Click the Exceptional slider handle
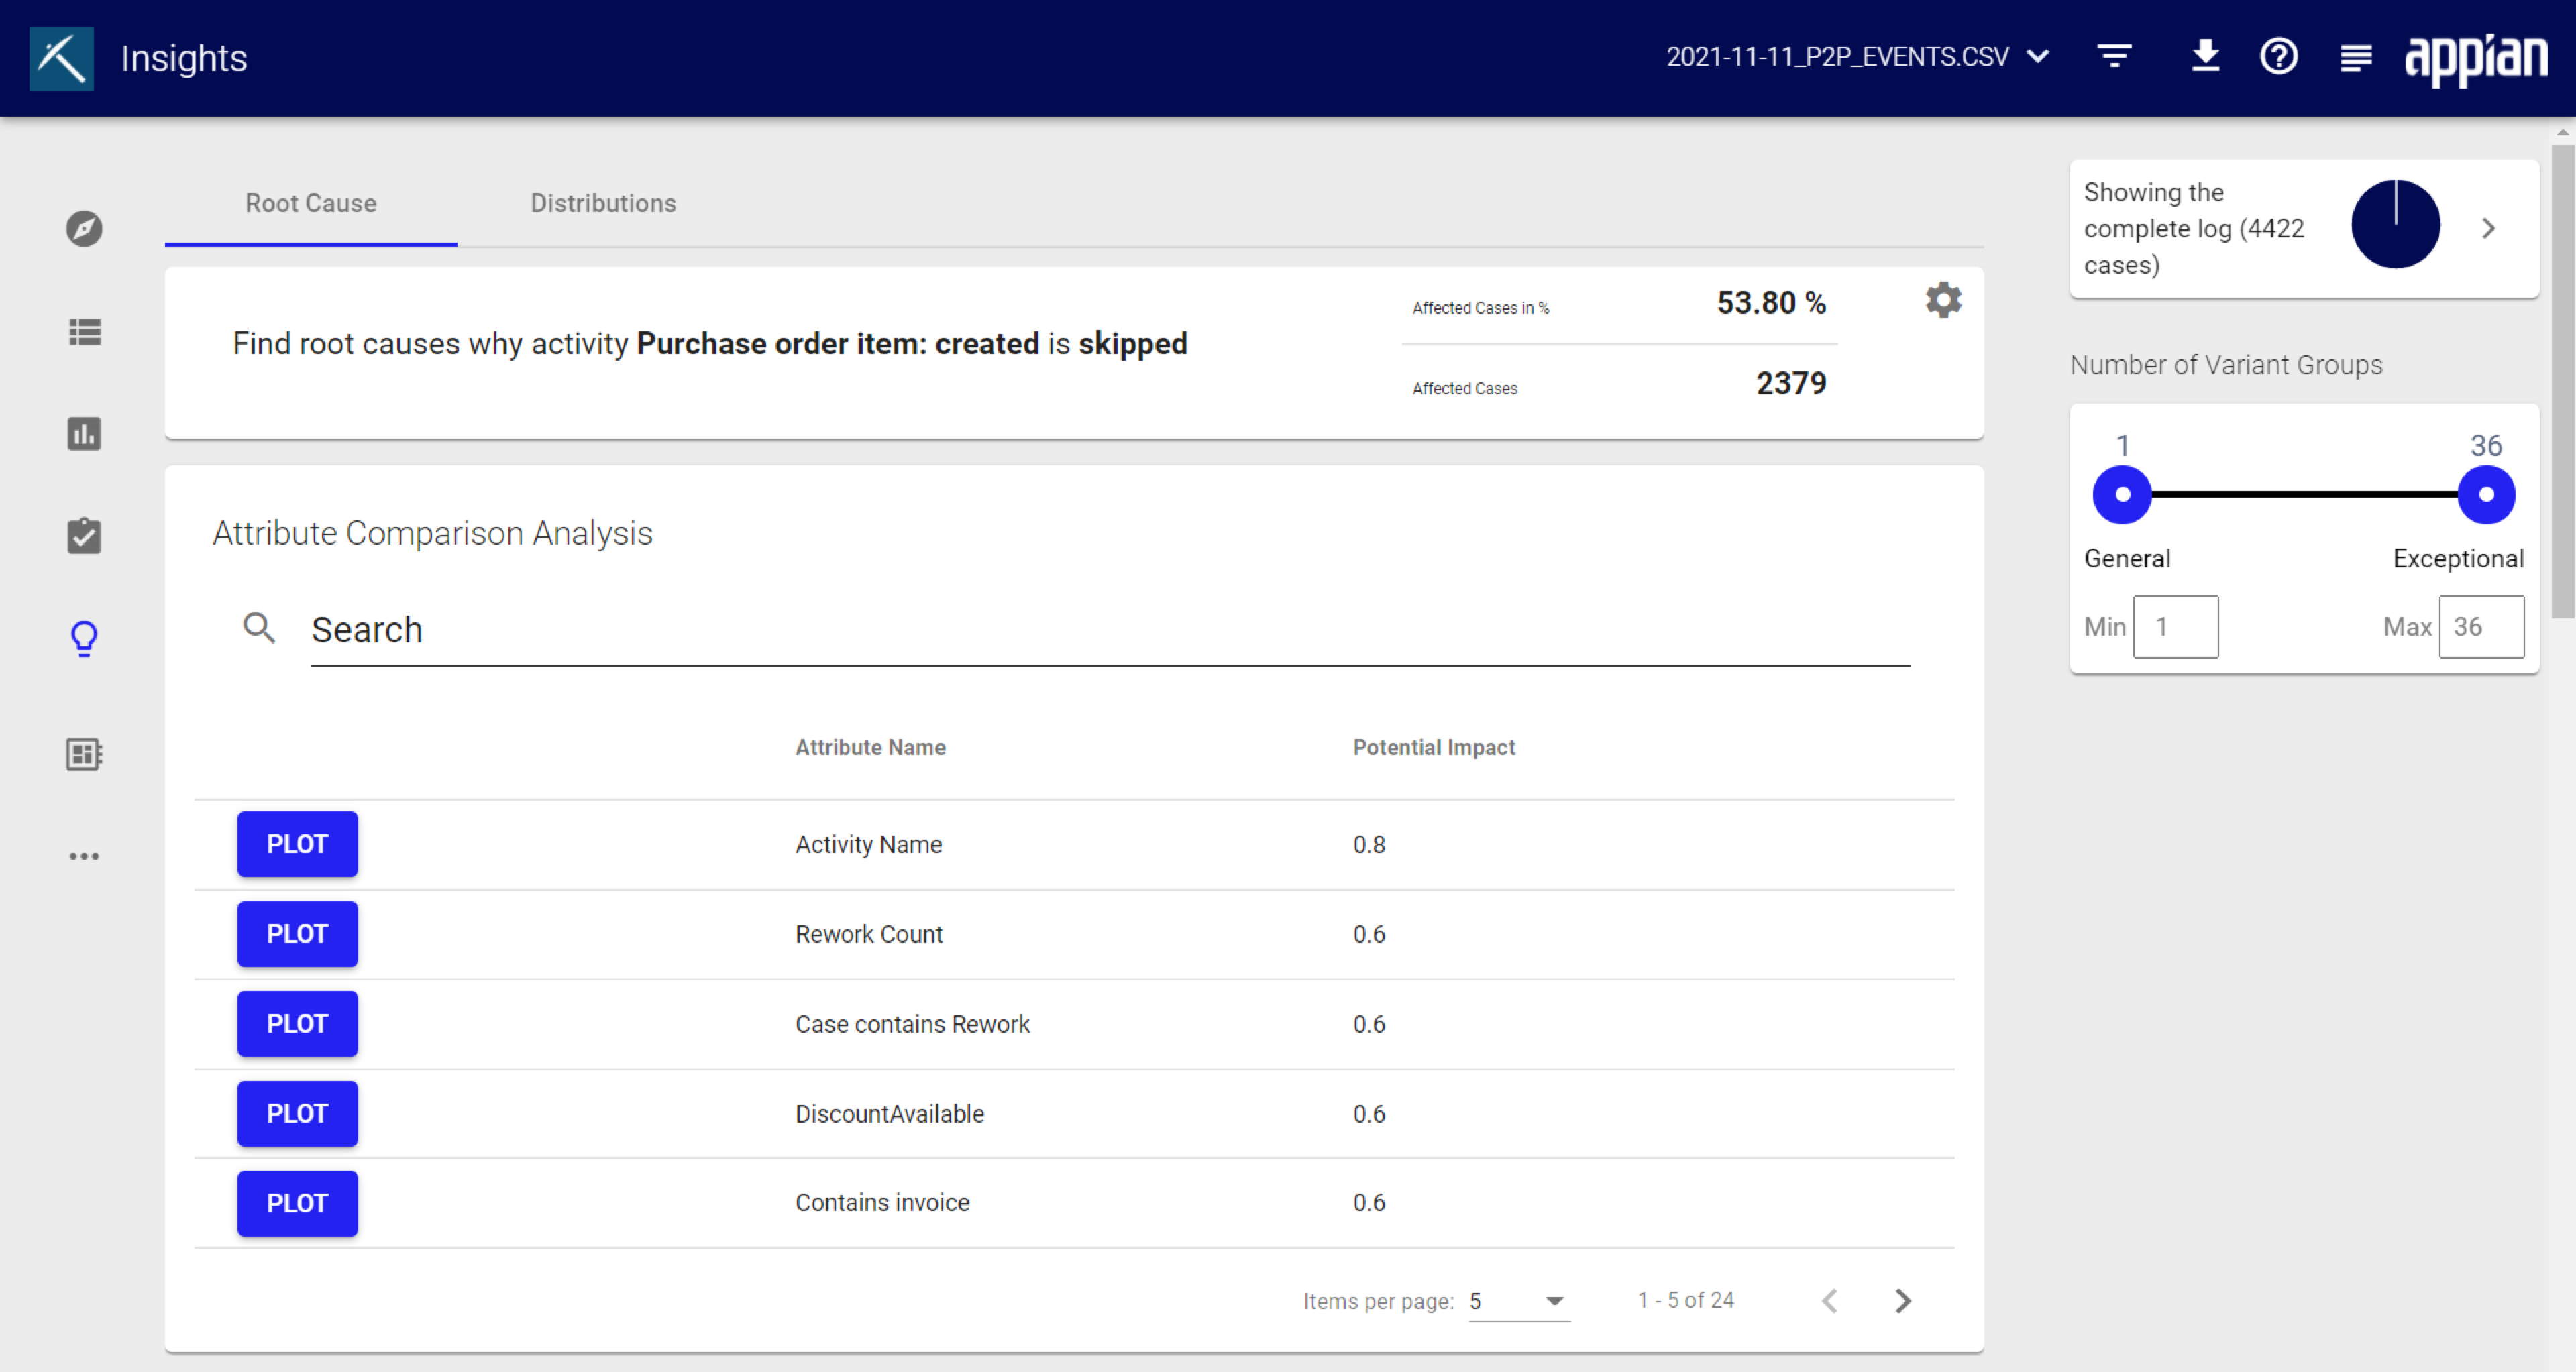Viewport: 2576px width, 1372px height. coord(2486,495)
